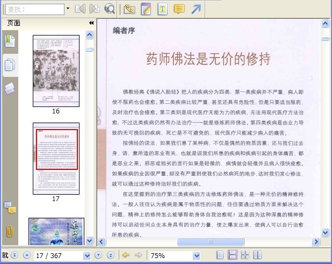Open the page number dropdown
The image size is (332, 264).
(87, 256)
